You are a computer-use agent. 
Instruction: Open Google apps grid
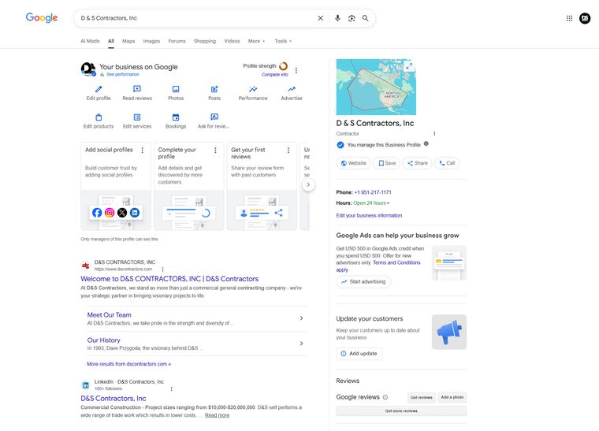pos(569,18)
